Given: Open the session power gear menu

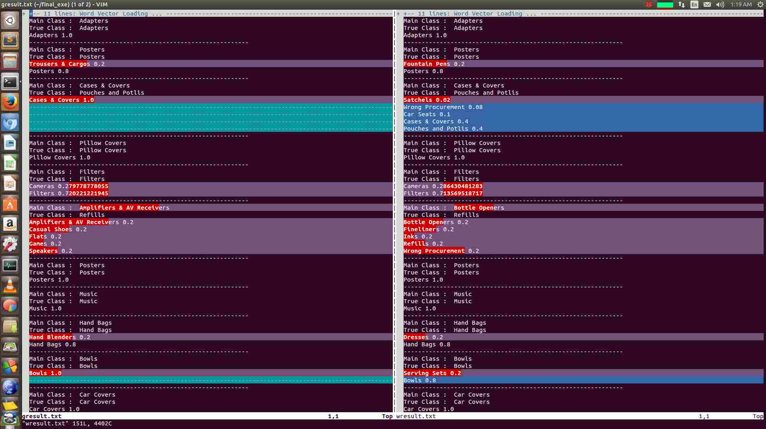Looking at the screenshot, I should (760, 4).
